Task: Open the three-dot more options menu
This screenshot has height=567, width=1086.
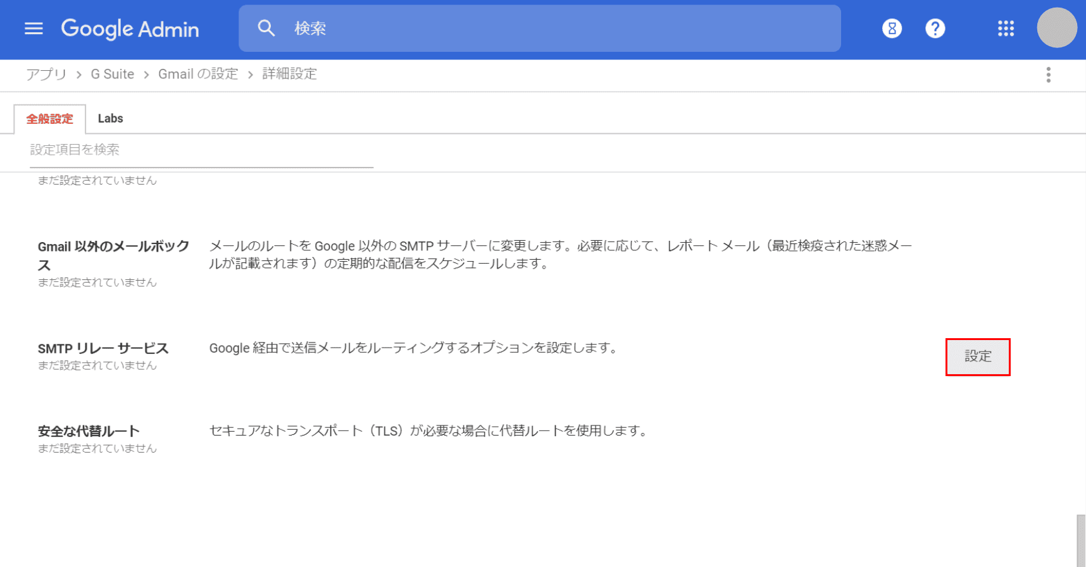Action: pyautogui.click(x=1049, y=75)
